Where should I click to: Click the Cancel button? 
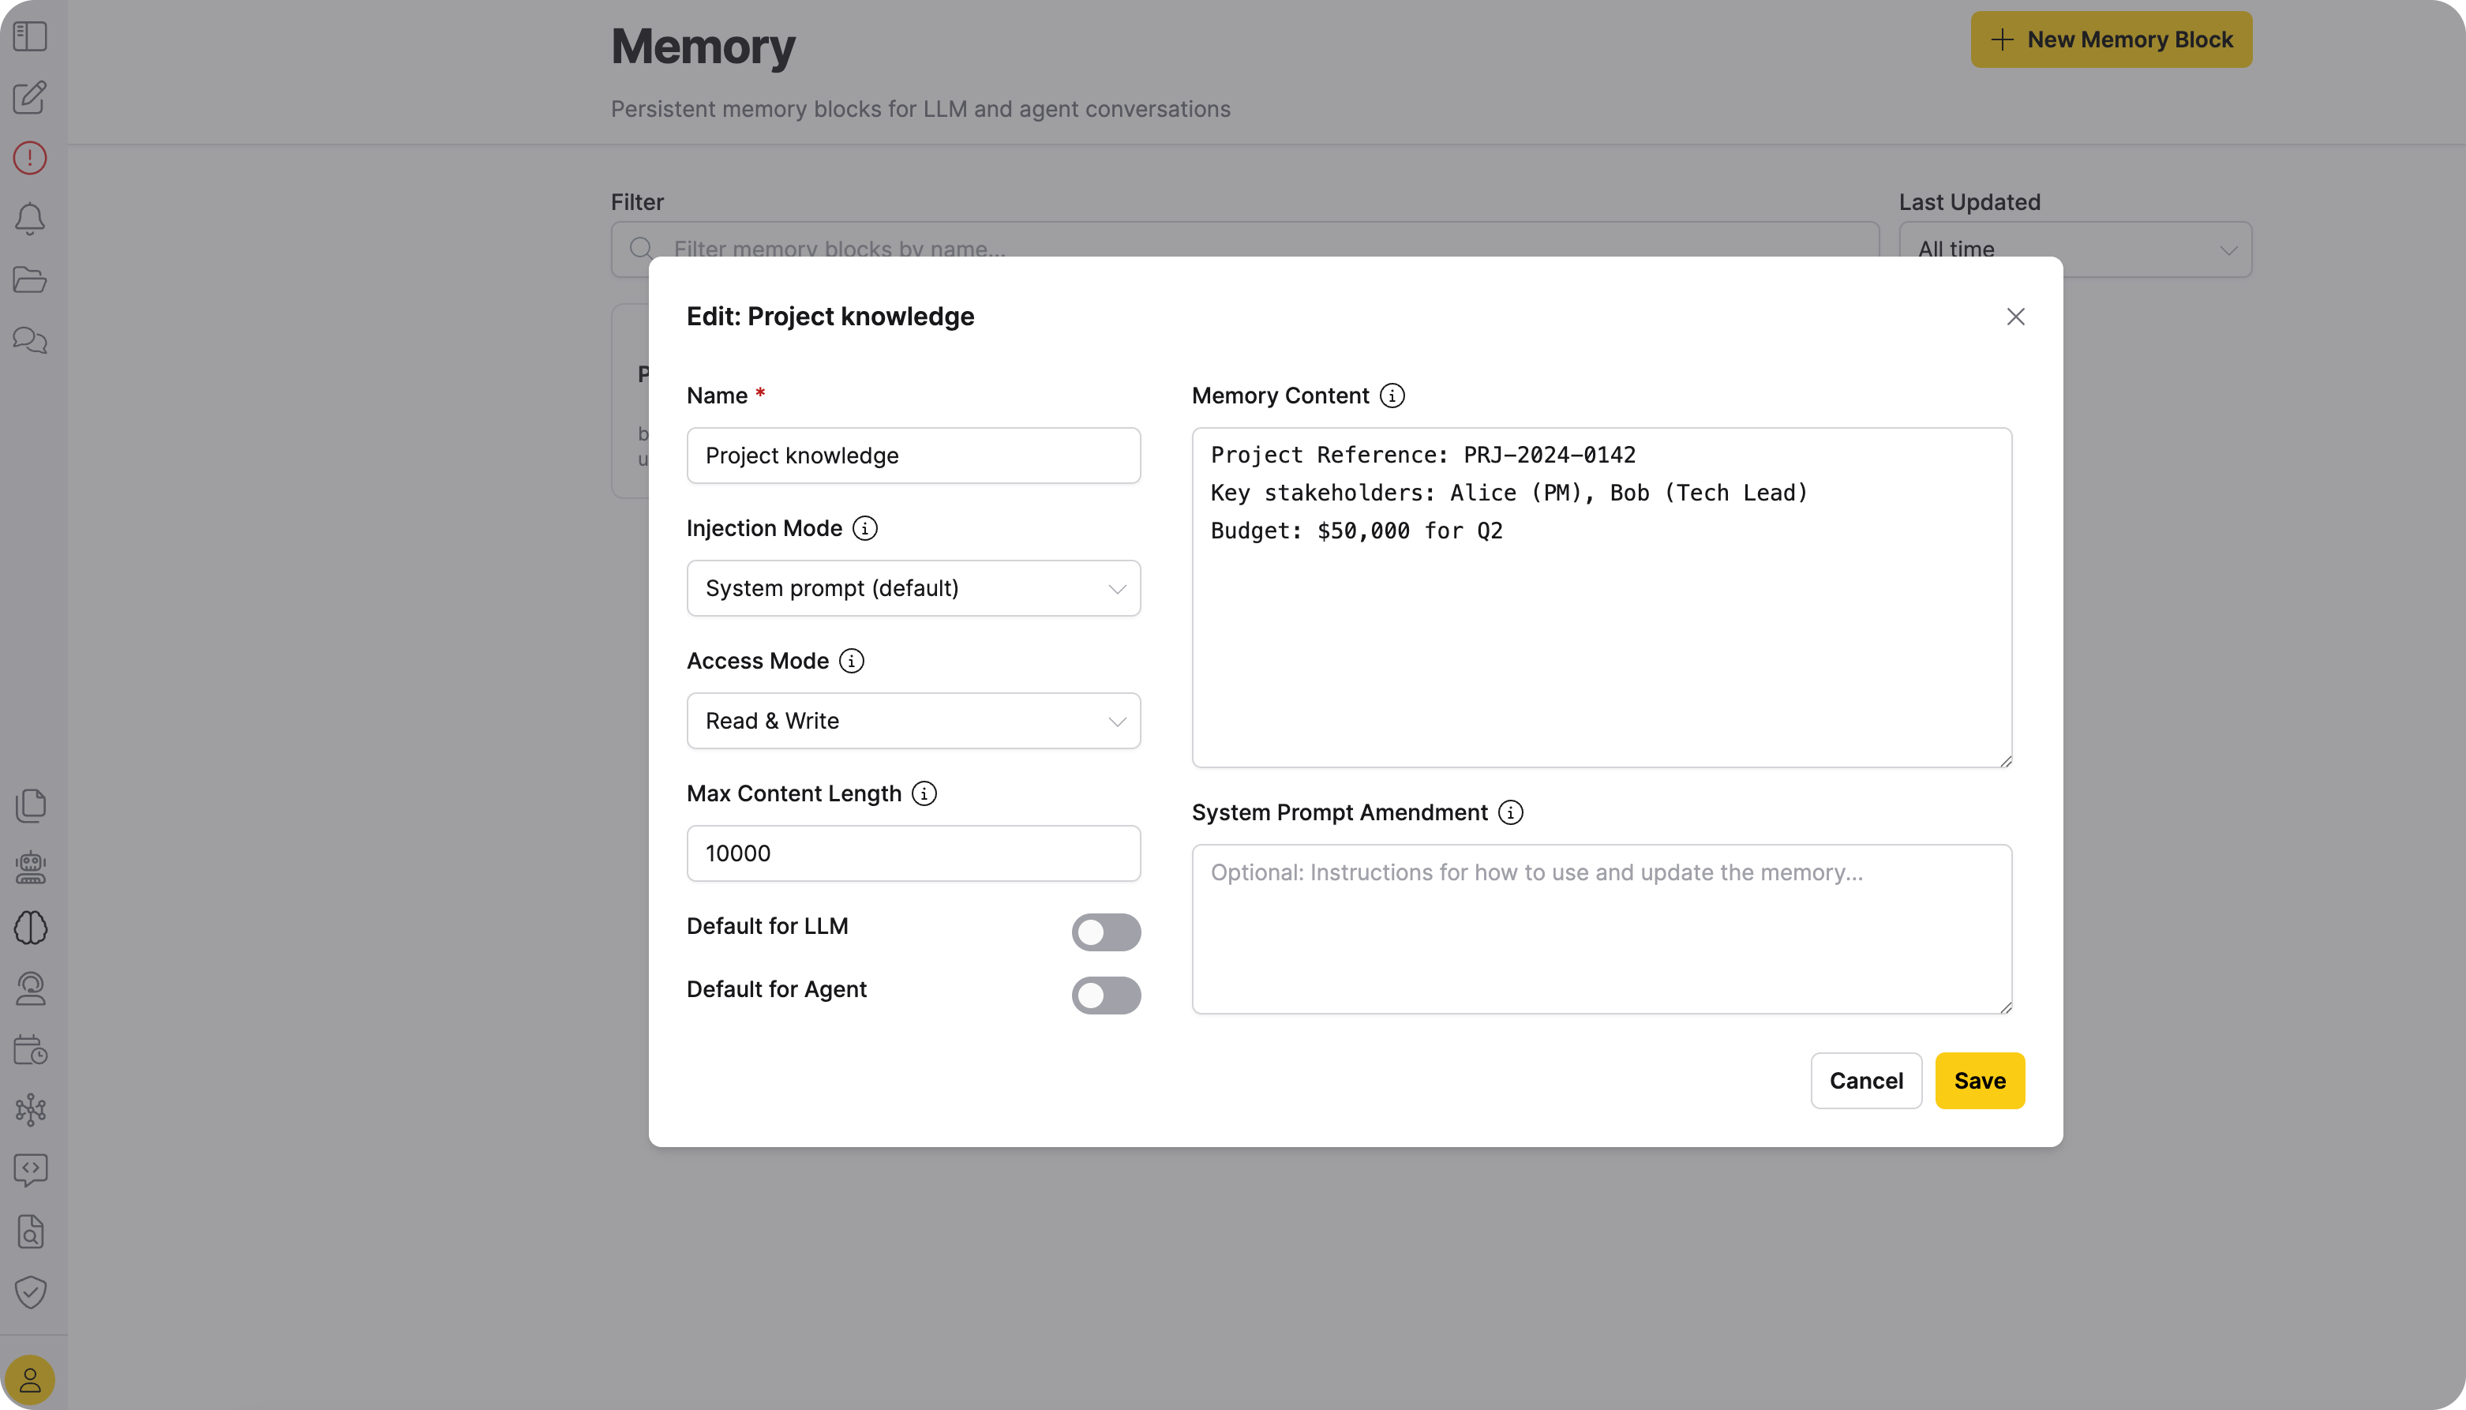pyautogui.click(x=1866, y=1081)
